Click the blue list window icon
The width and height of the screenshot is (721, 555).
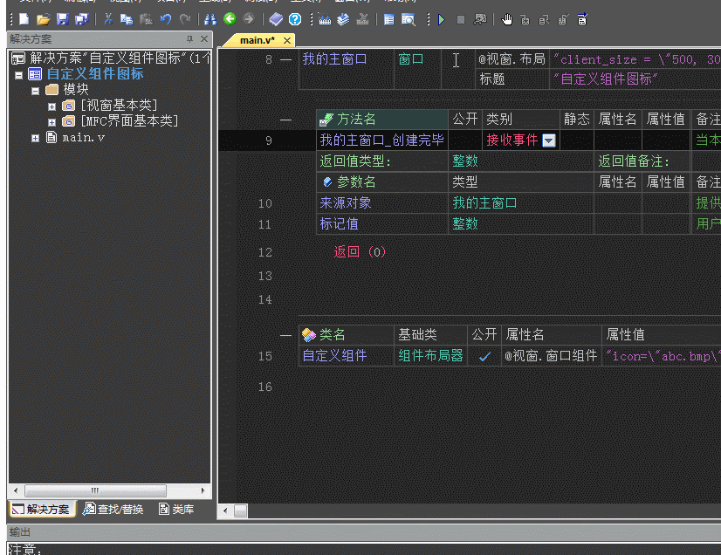coord(389,19)
